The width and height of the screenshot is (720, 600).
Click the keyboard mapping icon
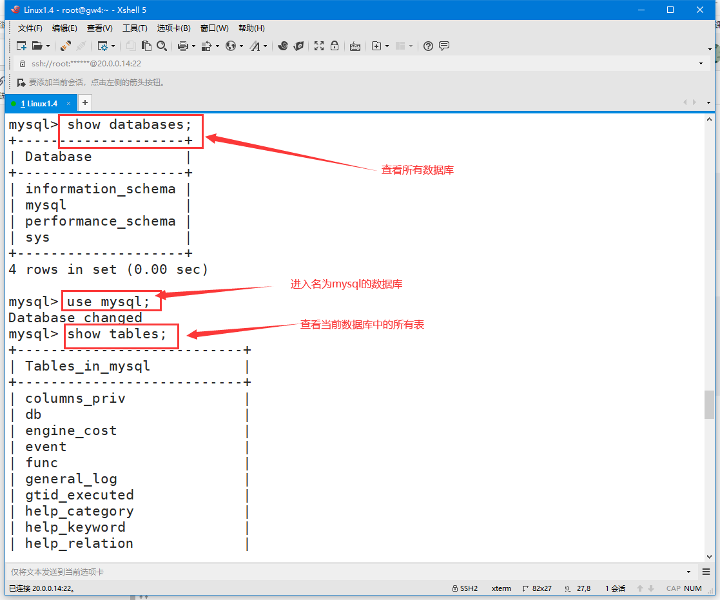click(355, 46)
